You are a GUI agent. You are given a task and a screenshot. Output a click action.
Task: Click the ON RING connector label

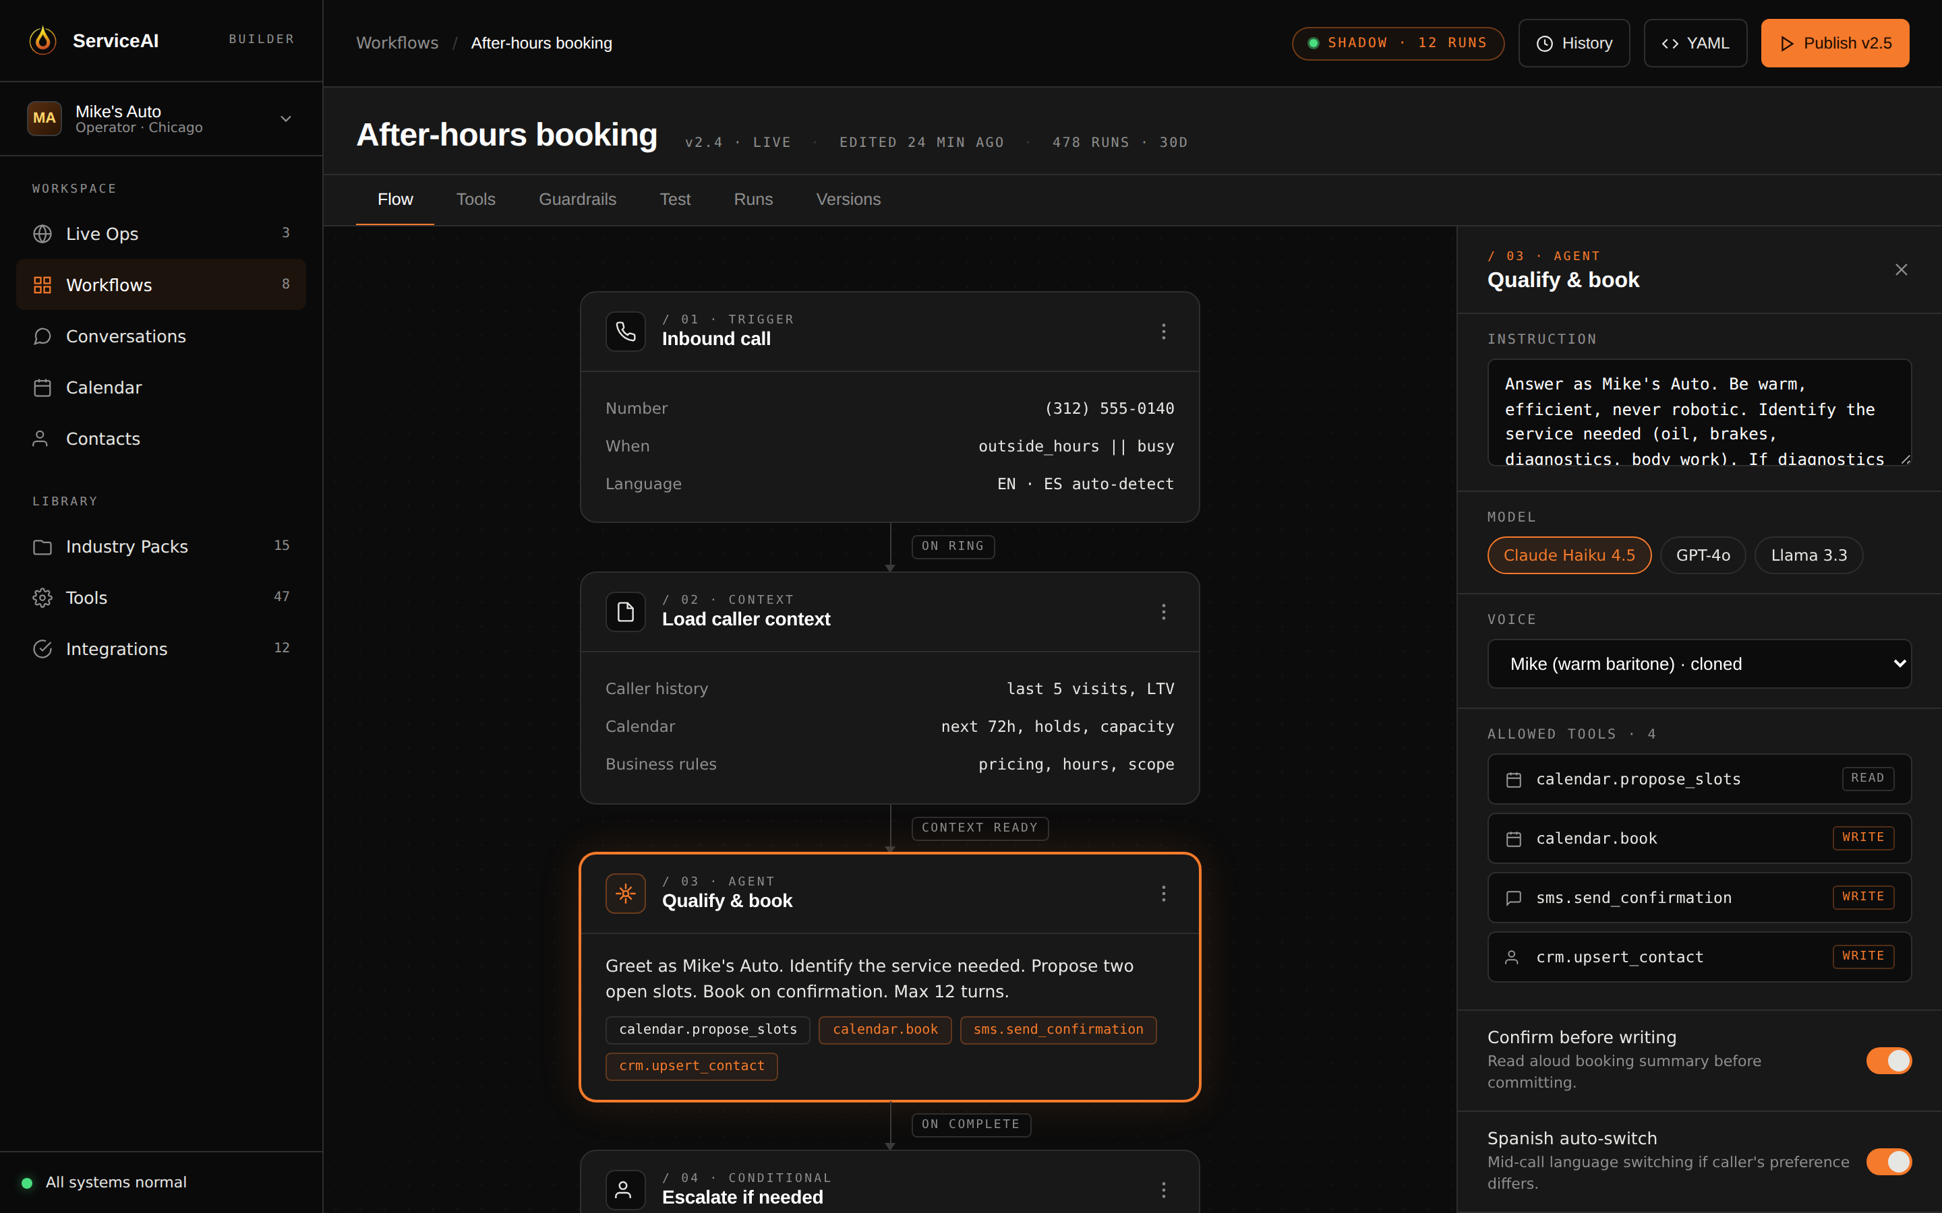953,547
